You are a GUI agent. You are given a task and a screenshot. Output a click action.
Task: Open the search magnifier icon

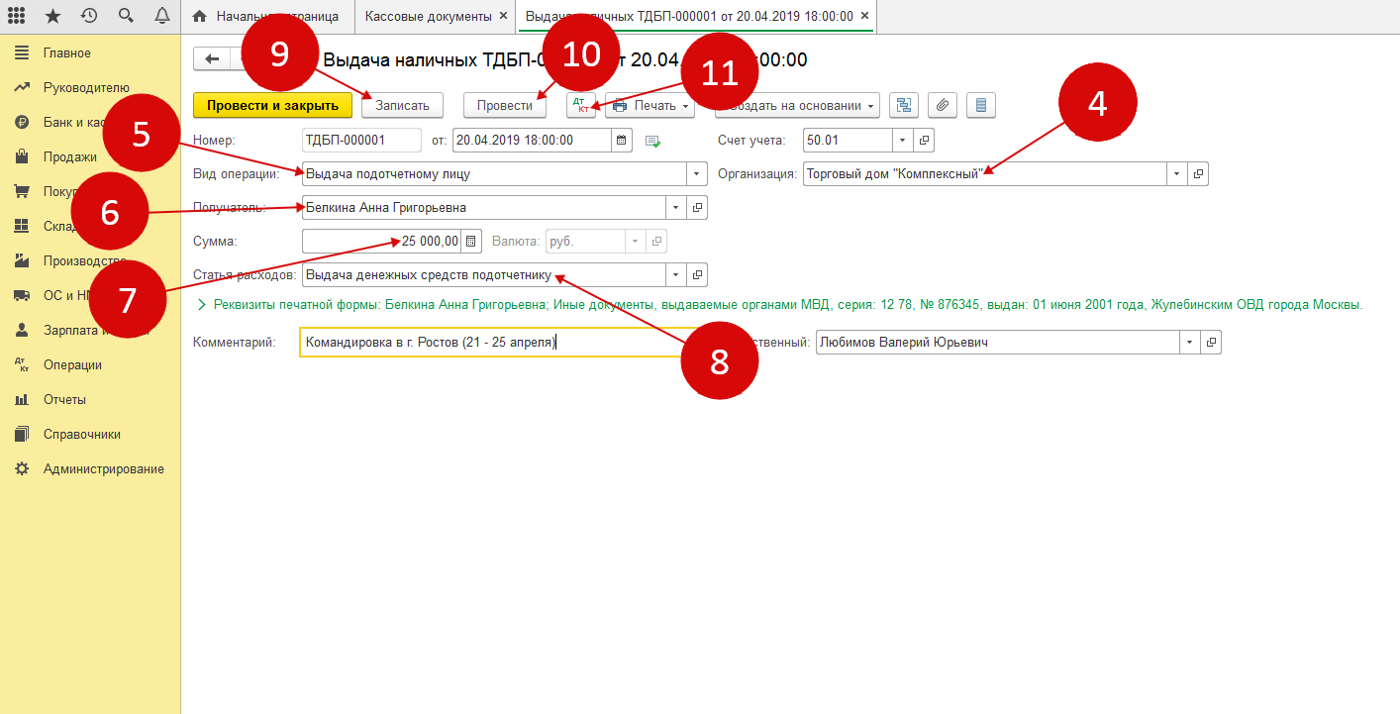point(126,16)
